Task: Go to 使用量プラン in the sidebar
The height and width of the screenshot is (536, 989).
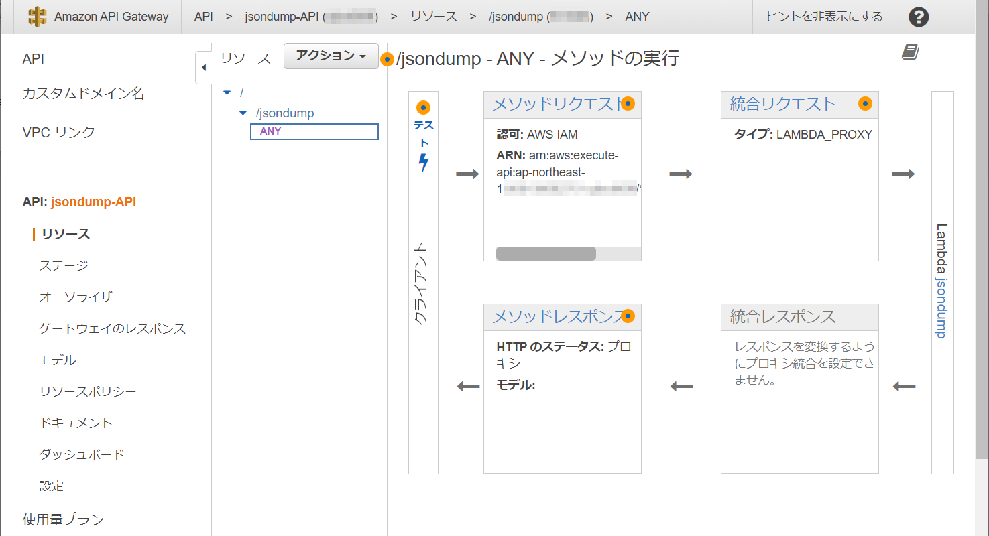Action: click(63, 519)
